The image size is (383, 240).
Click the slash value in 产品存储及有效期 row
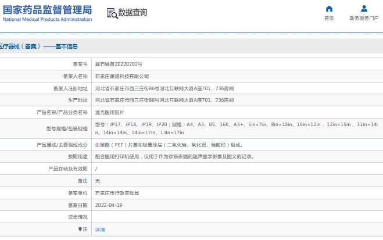96,169
